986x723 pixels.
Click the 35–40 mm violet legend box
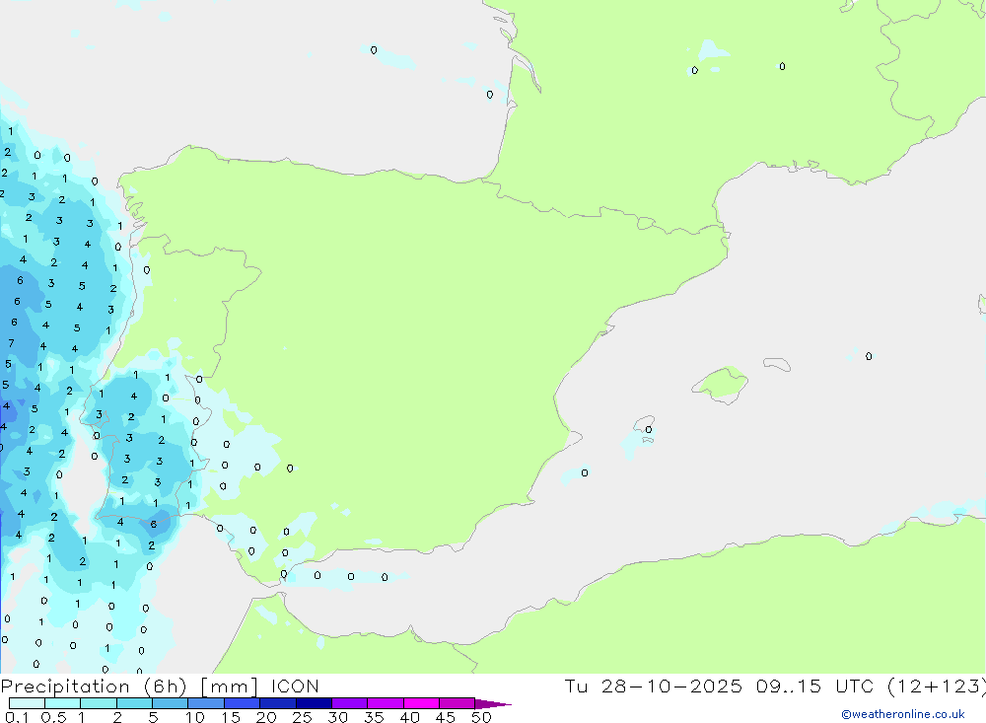[x=385, y=703]
